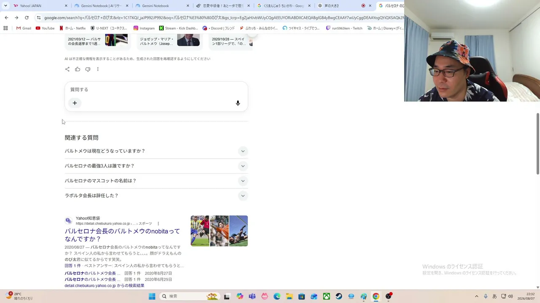Click the tray microphone icon
The image size is (540, 303).
(x=486, y=296)
